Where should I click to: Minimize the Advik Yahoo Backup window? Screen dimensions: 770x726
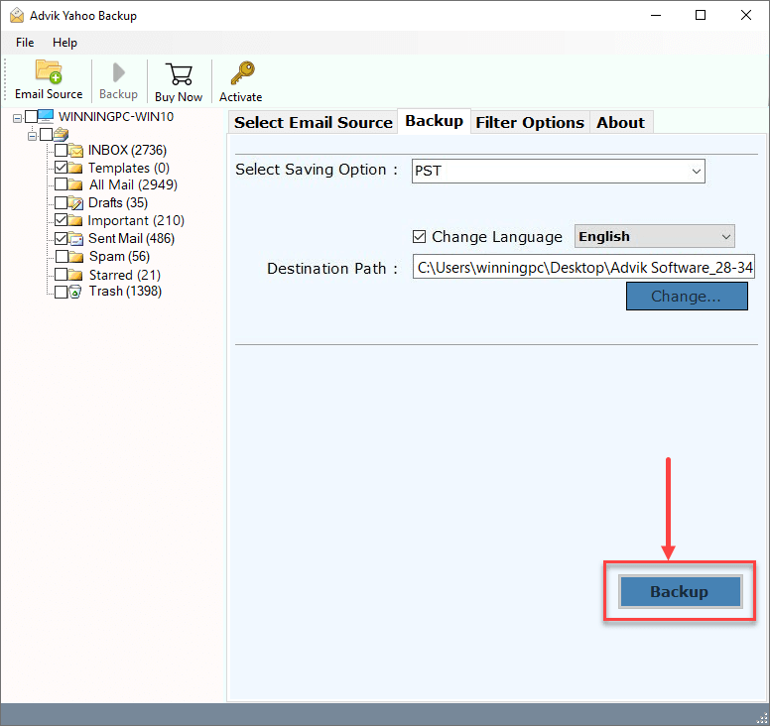coord(656,15)
